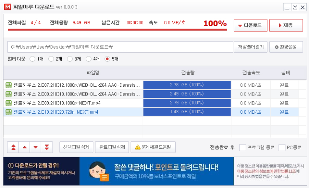309x188 pixels.
Task: Click the 전송속도 column header
Action: click(x=251, y=73)
